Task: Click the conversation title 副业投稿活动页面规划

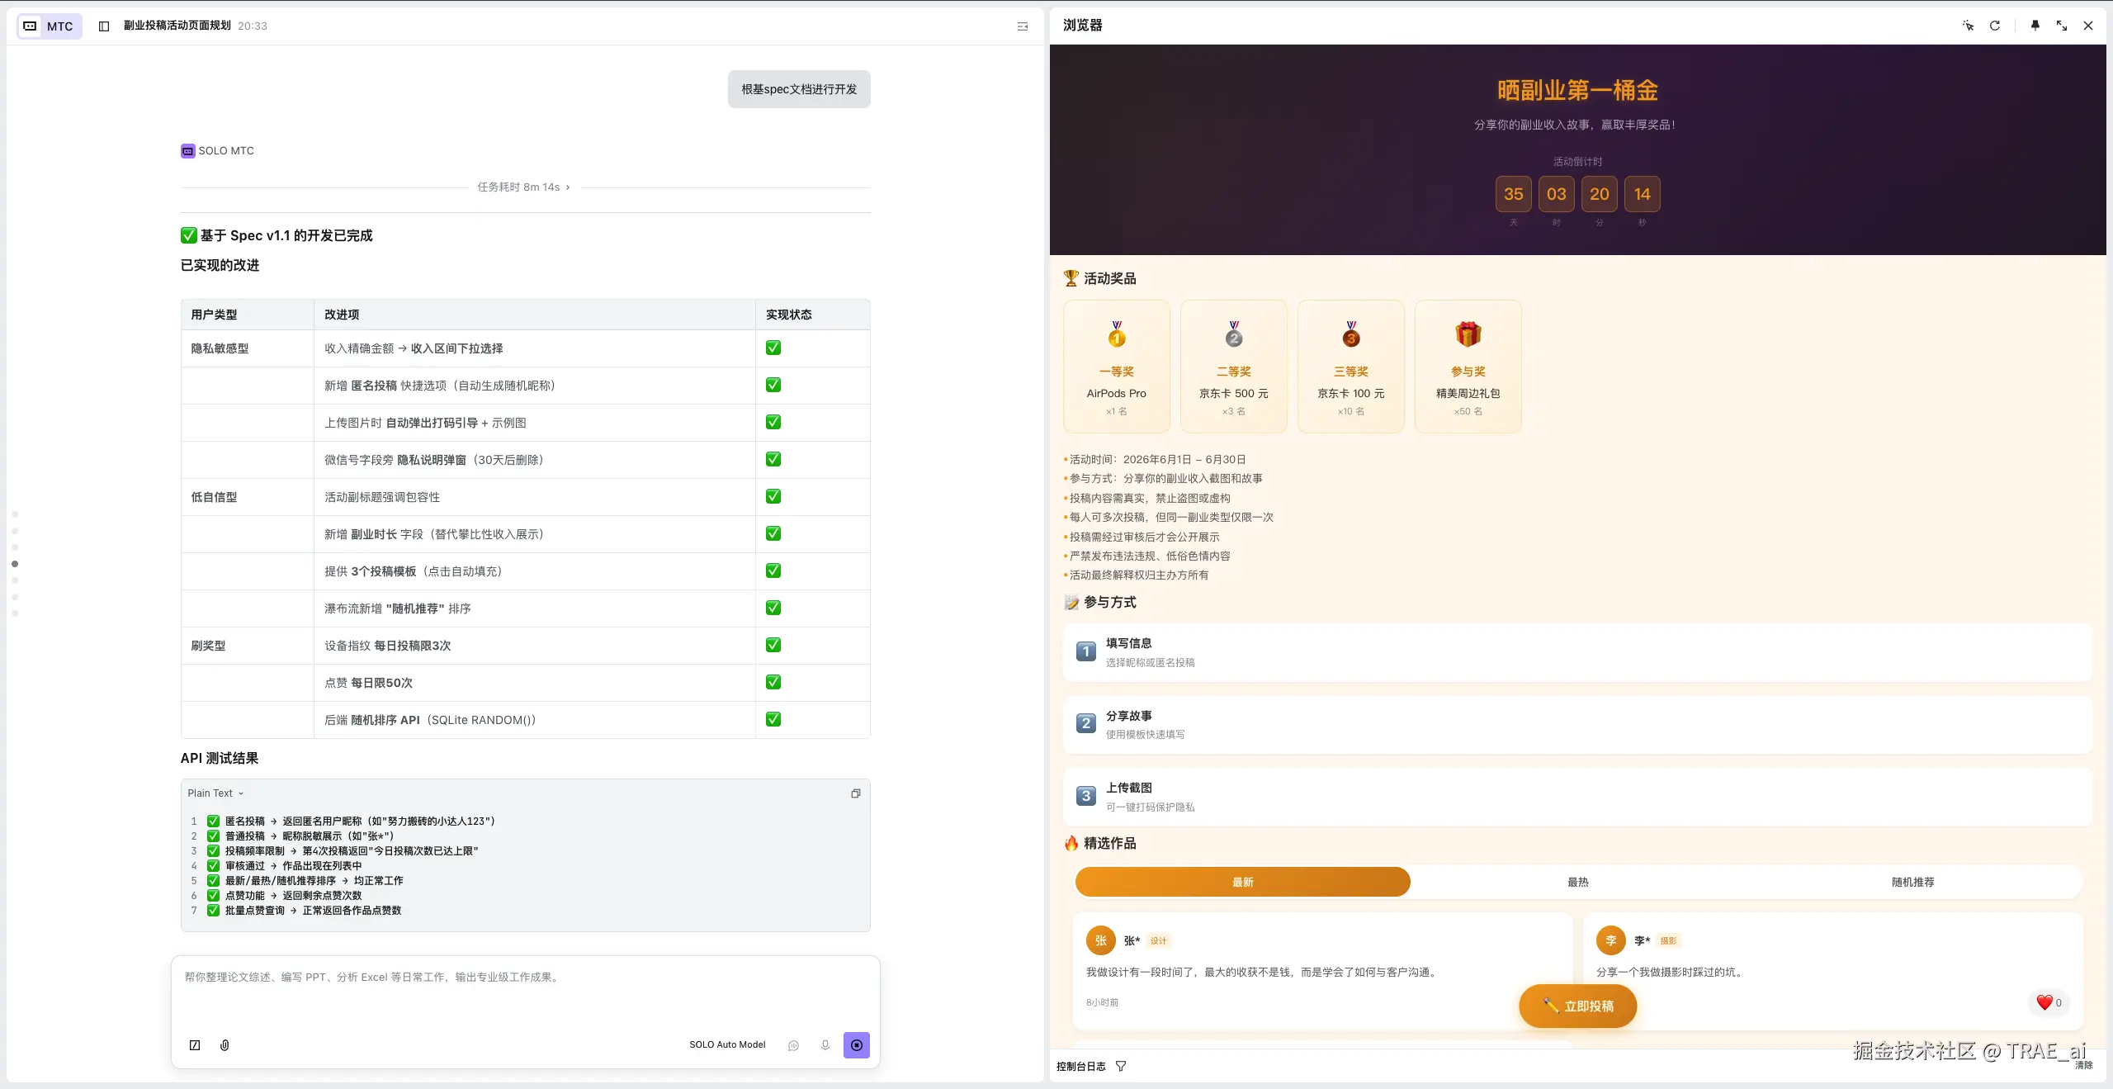Action: tap(177, 26)
